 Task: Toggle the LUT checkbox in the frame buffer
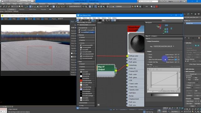72,53
